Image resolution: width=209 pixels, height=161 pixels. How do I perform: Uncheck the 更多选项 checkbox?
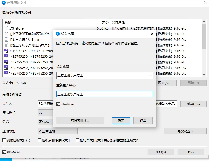click(4, 152)
